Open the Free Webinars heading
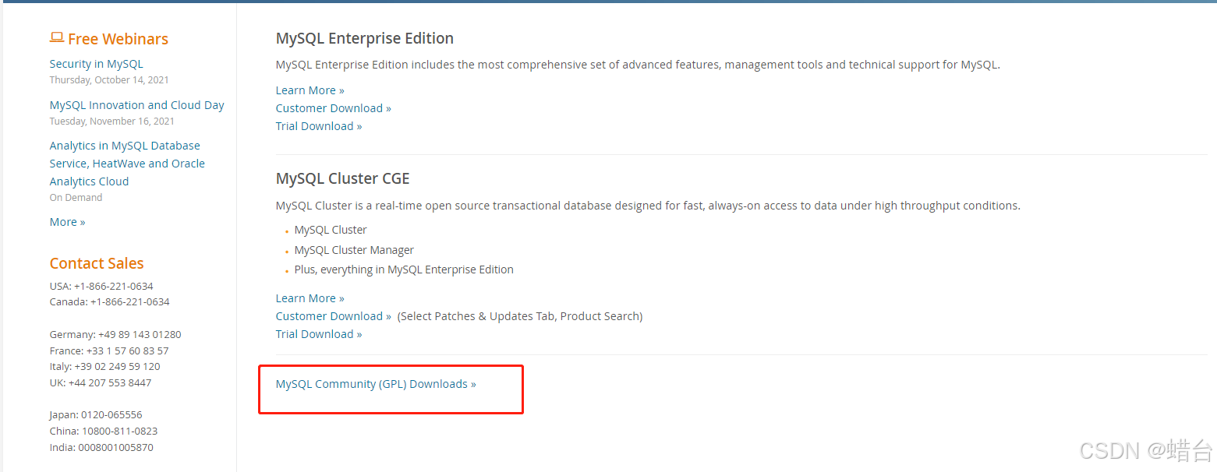Image resolution: width=1217 pixels, height=472 pixels. point(118,39)
